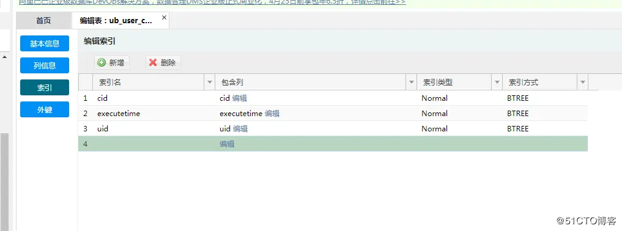The height and width of the screenshot is (231, 622).
Task: Click 'Normal' type in uid row
Action: 434,129
